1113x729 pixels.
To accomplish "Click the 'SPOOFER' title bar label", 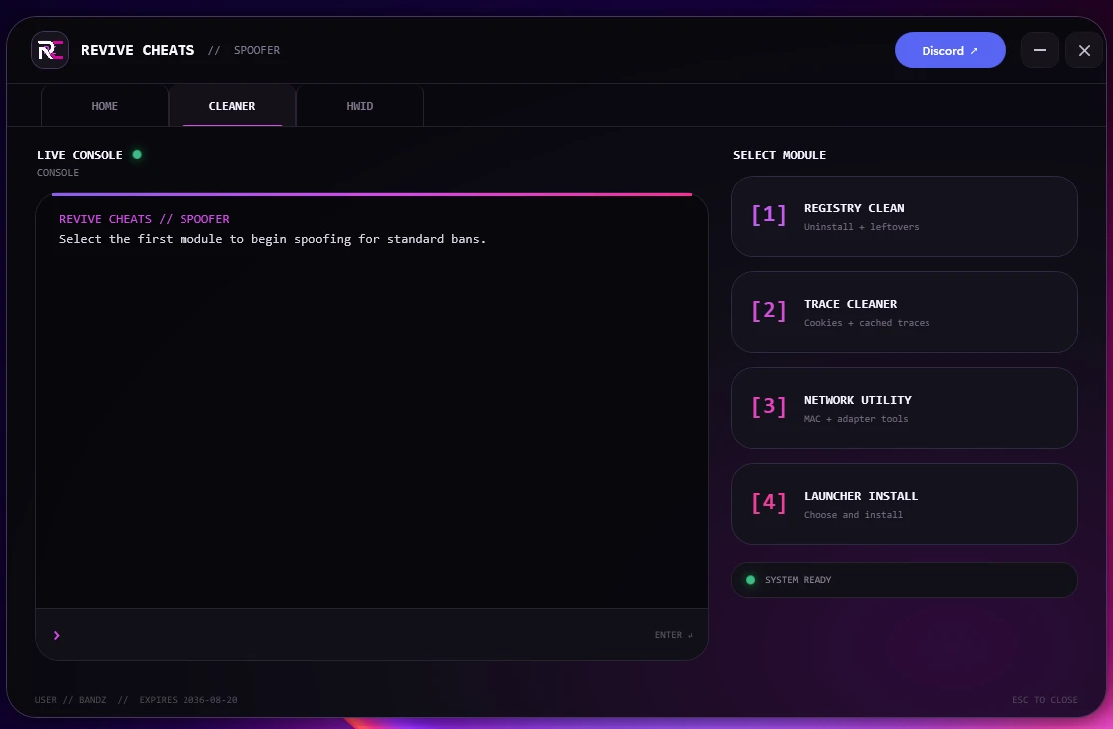I will 257,51.
